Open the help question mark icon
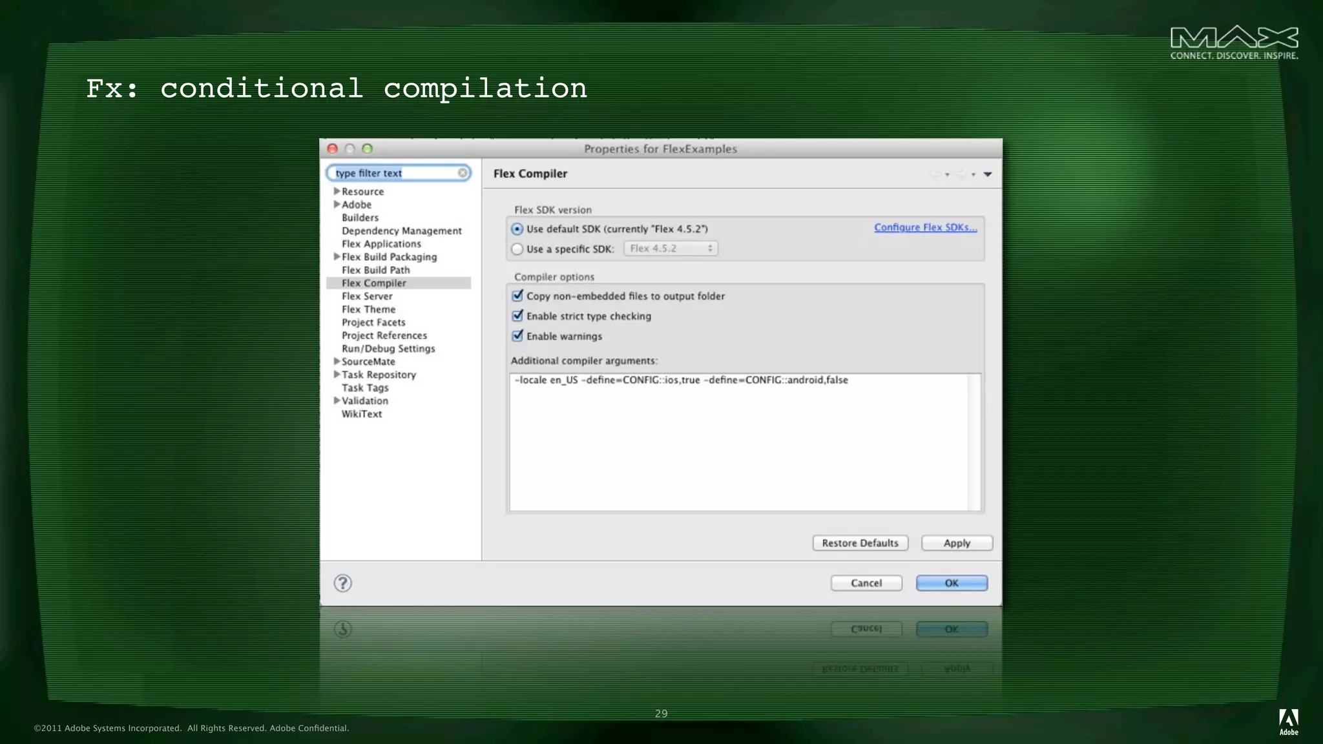 click(x=343, y=583)
